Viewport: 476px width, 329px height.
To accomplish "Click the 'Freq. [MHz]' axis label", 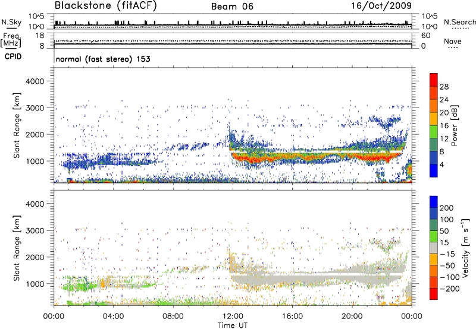I will pos(11,40).
